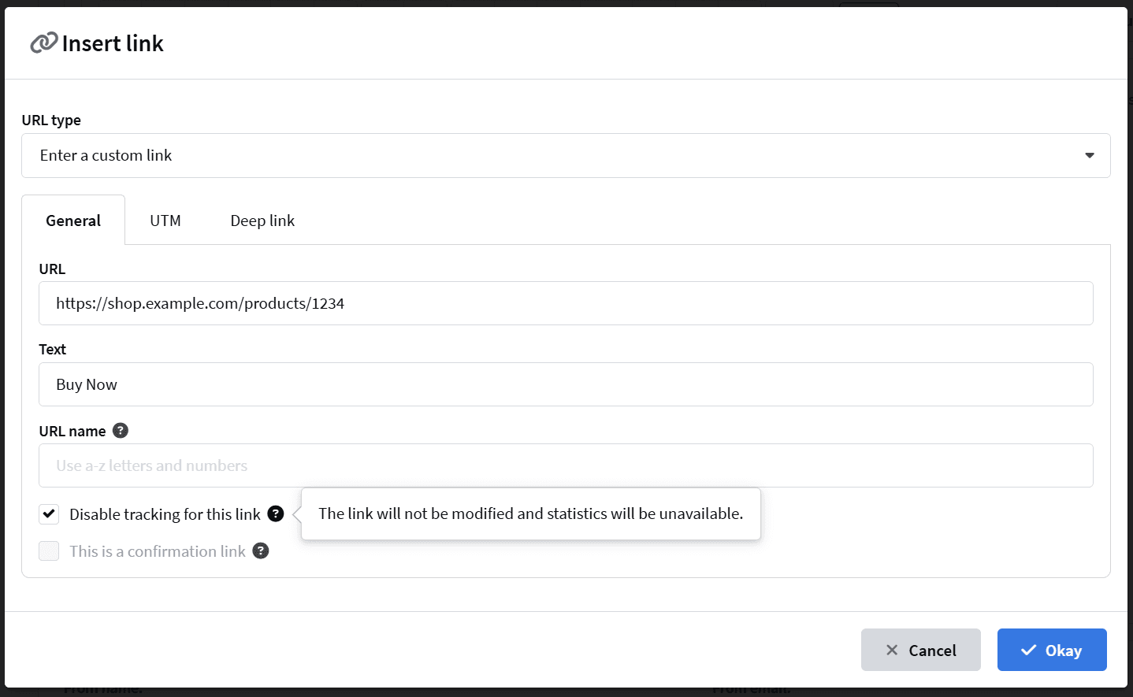Screen dimensions: 1133x697
Task: Select the General tab
Action: (73, 221)
